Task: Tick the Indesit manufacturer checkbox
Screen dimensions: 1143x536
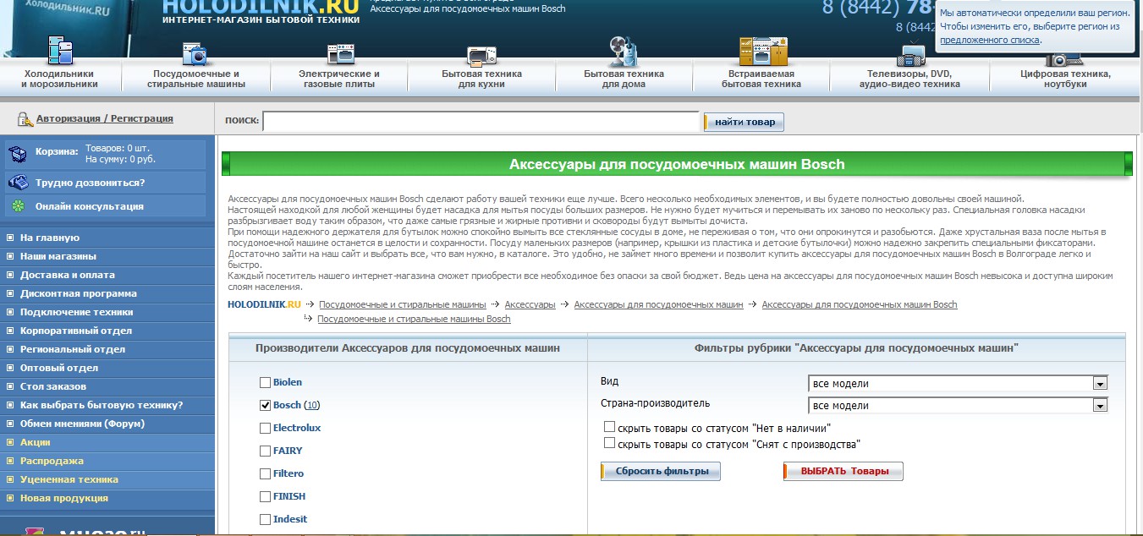Action: [266, 519]
